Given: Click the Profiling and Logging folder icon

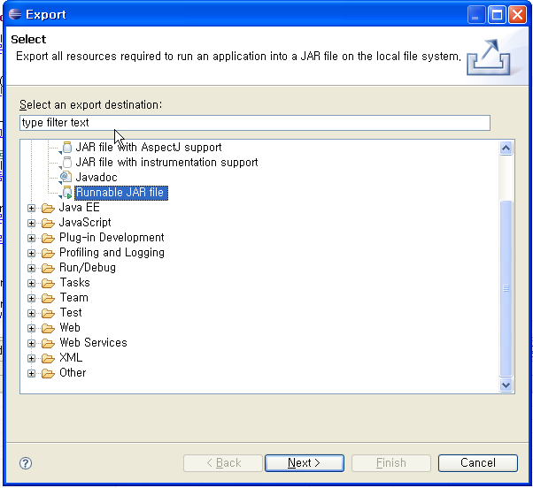Looking at the screenshot, I should 48,253.
